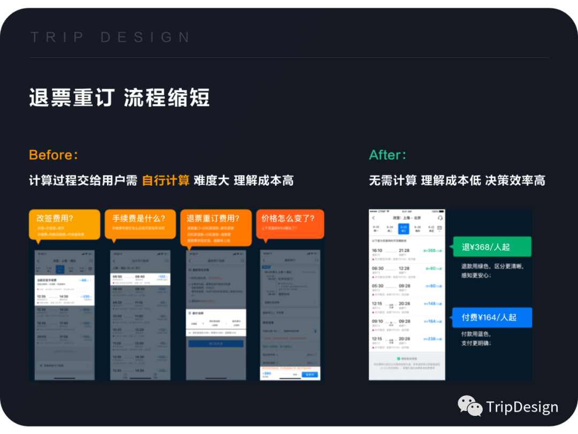Viewport: 578px width, 434px height.
Task: Select 6-26 date tab in After phone
Action: click(417, 229)
